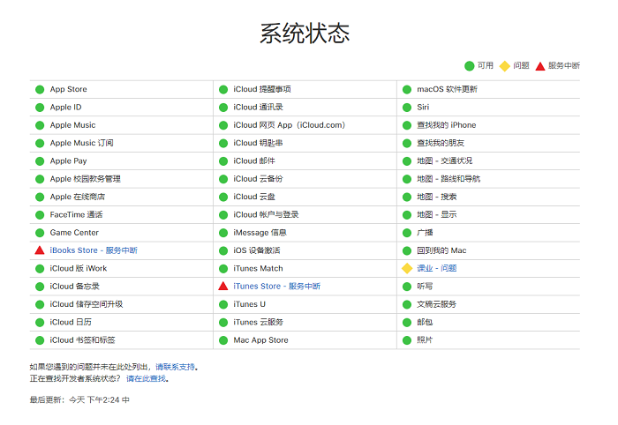Follow the 请在此查找 developer status link
This screenshot has width=618, height=425.
click(x=146, y=378)
